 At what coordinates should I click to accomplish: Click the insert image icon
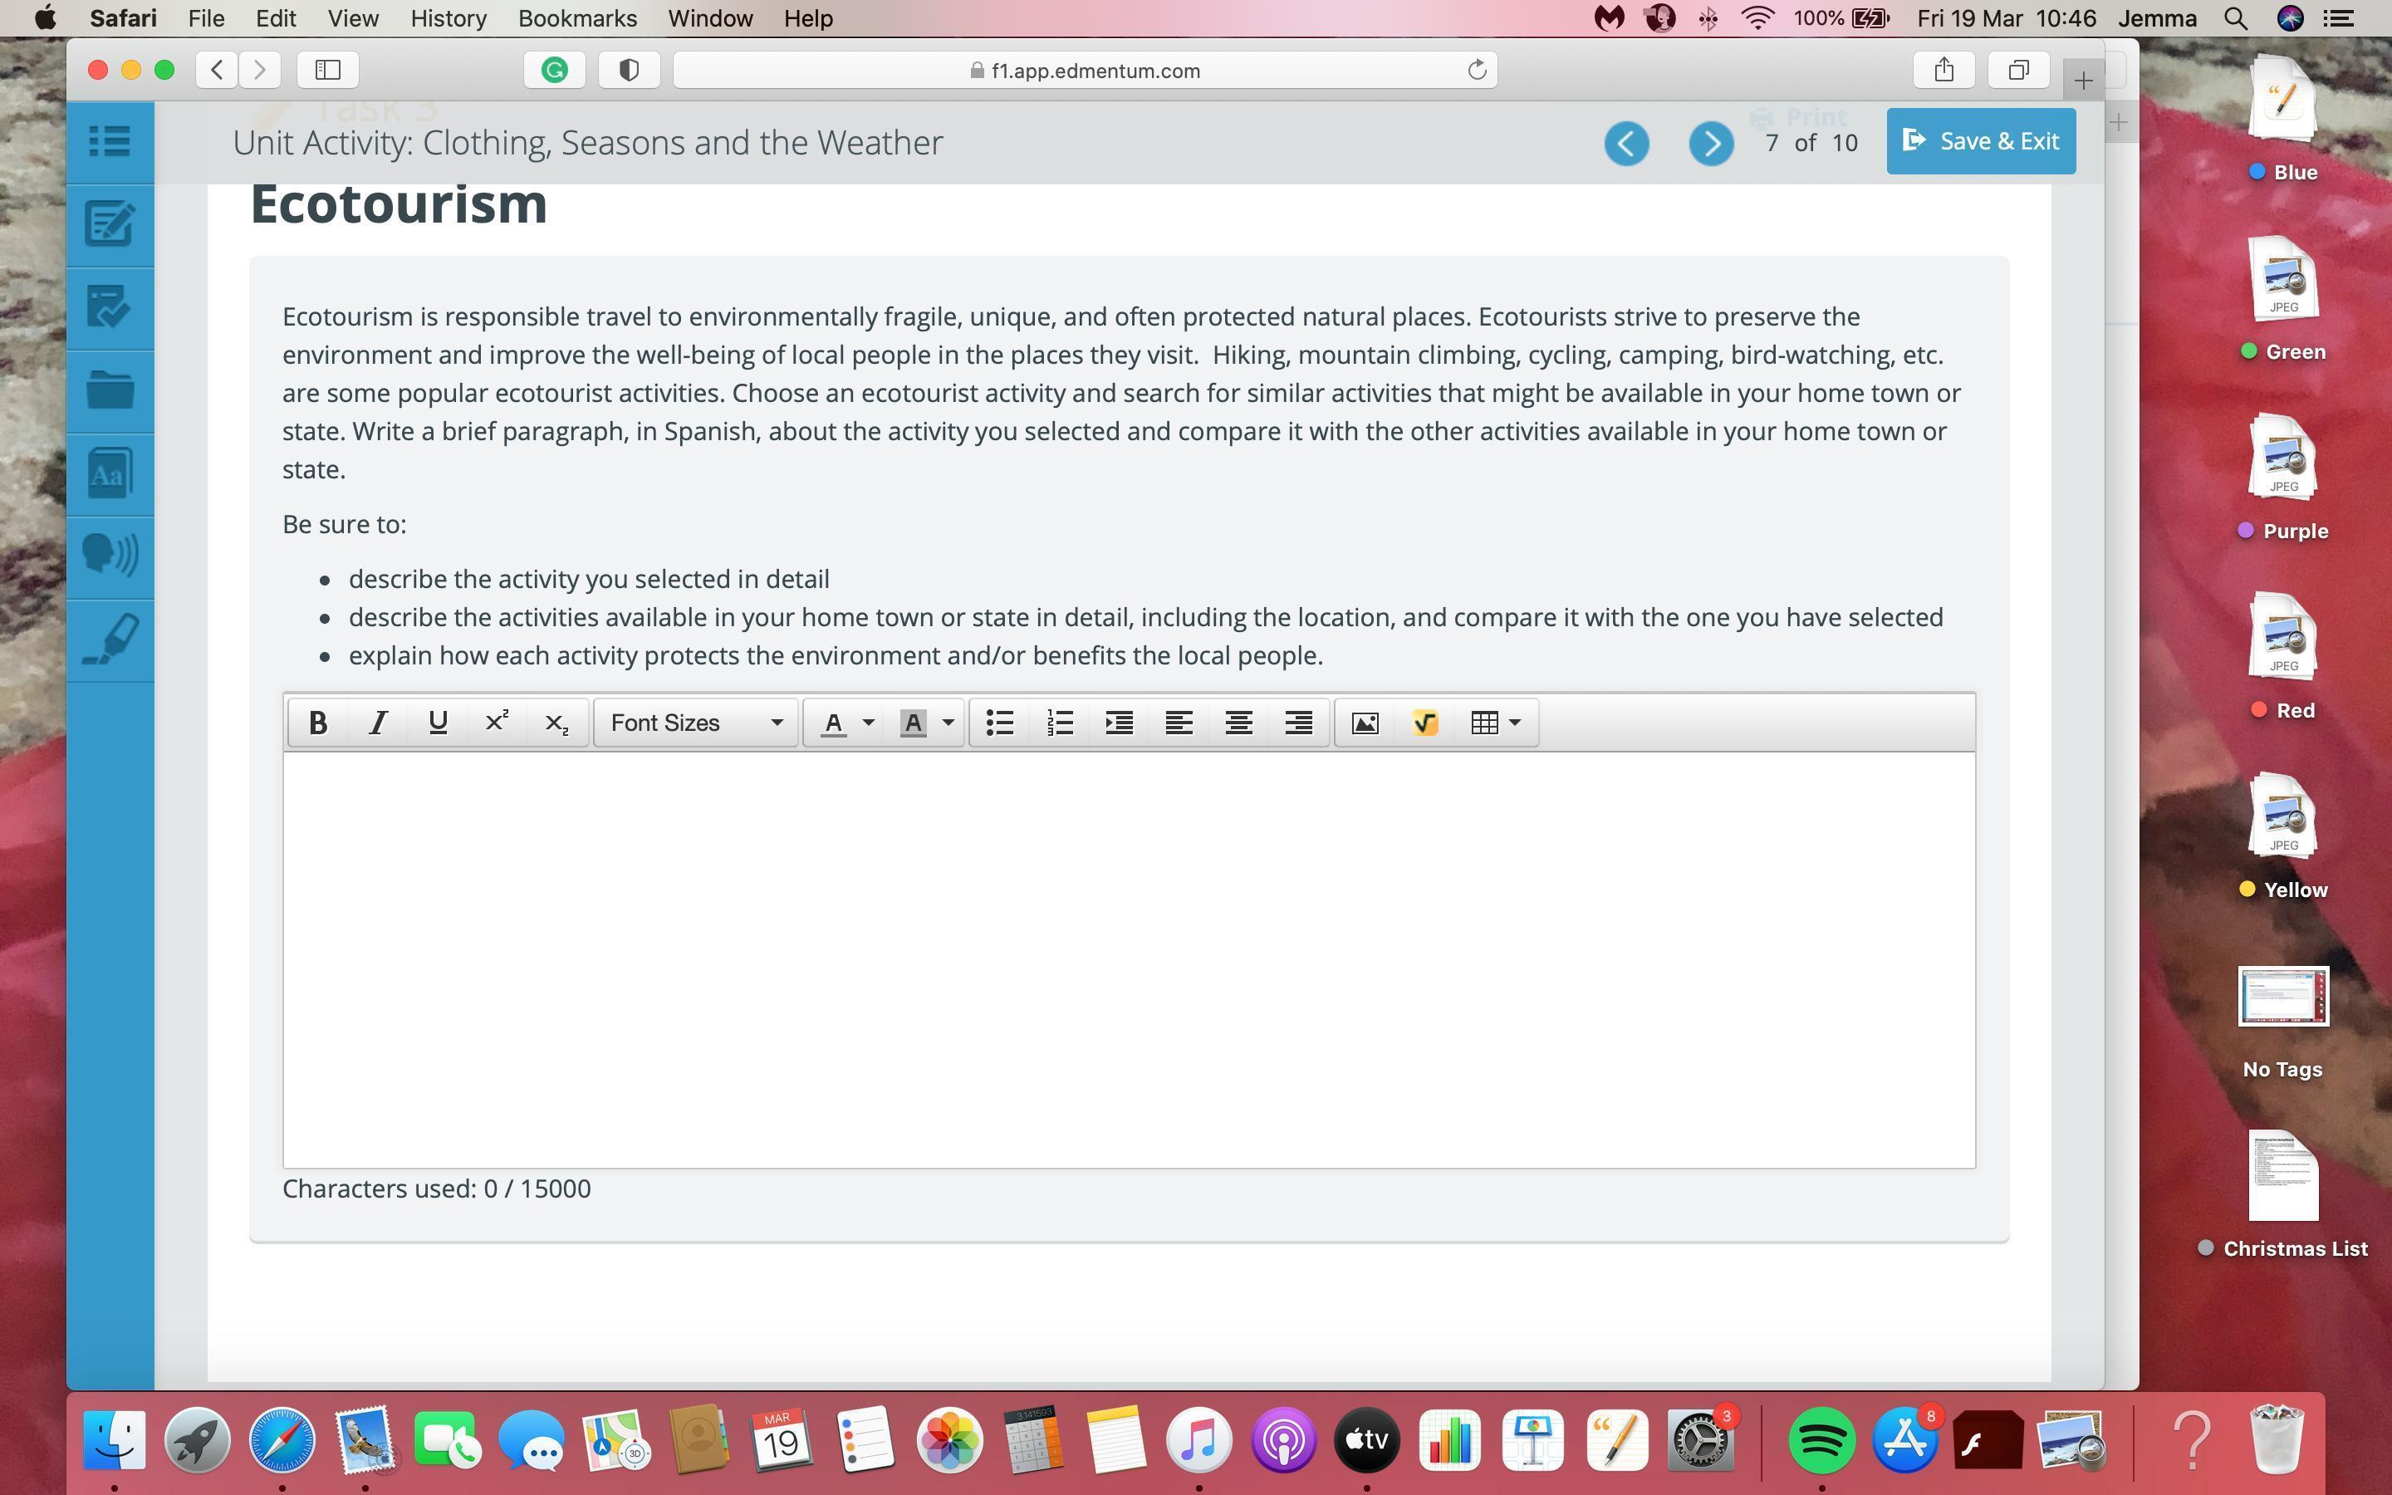click(1365, 723)
